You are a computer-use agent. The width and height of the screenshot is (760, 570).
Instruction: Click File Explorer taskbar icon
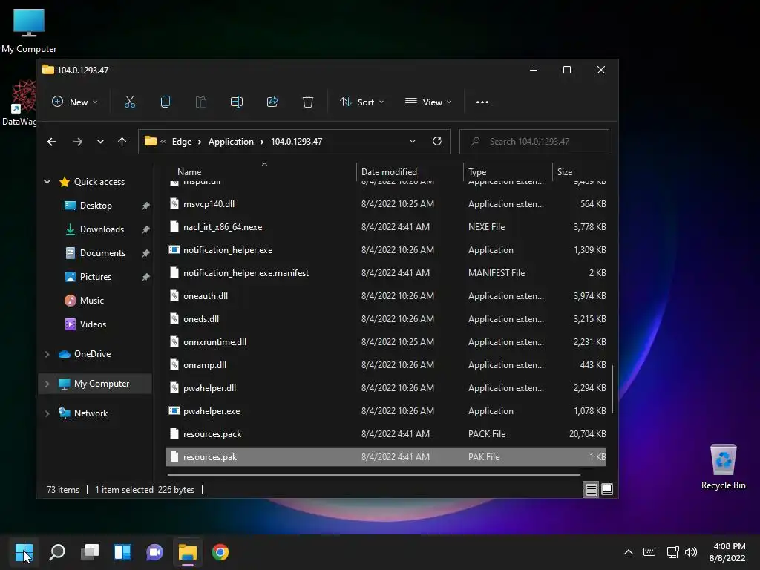(188, 552)
